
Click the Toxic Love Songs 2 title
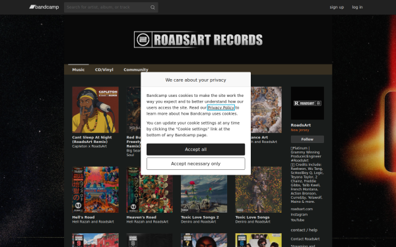(x=200, y=217)
